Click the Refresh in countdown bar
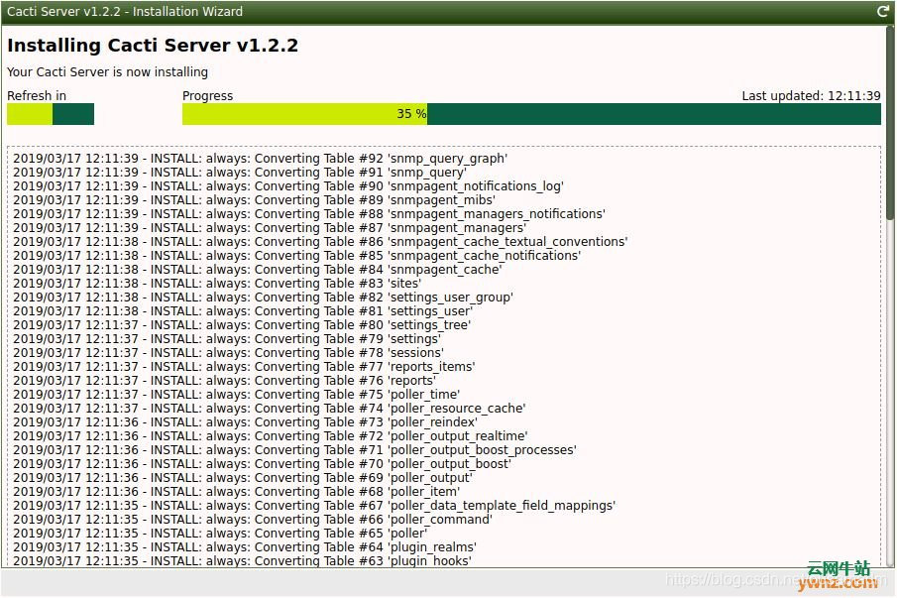This screenshot has height=598, width=897. coord(51,114)
